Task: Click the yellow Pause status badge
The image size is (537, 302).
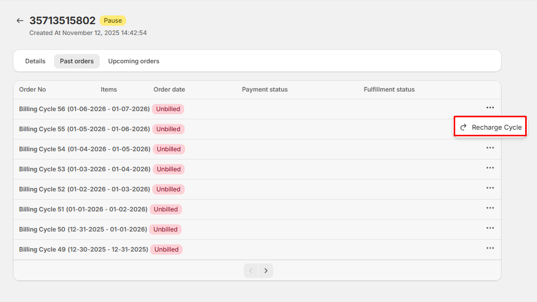Action: click(113, 21)
